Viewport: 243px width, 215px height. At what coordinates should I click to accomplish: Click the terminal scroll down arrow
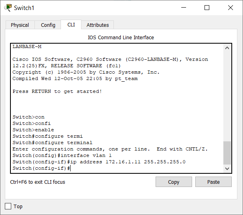tap(227, 169)
